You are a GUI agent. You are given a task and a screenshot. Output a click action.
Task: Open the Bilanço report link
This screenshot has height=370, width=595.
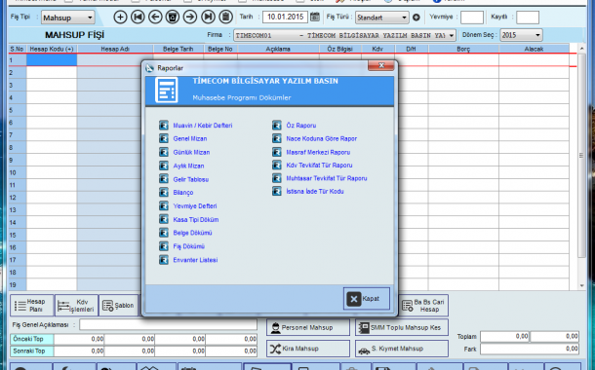183,193
